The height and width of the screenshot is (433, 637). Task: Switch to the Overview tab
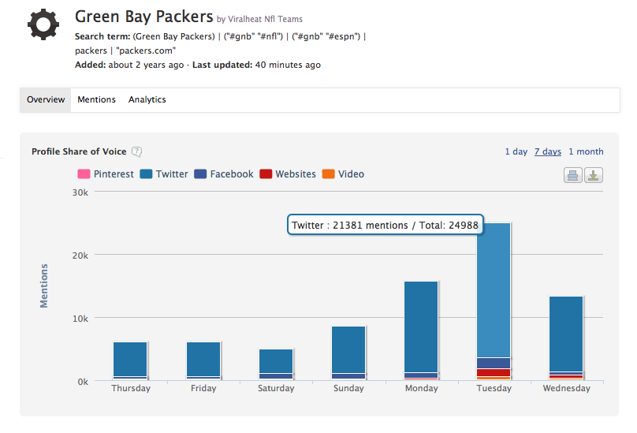click(x=46, y=99)
